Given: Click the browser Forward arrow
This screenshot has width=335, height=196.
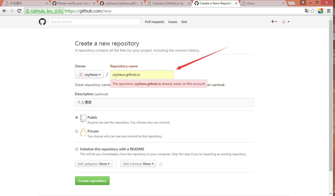Looking at the screenshot, I should tap(12, 11).
